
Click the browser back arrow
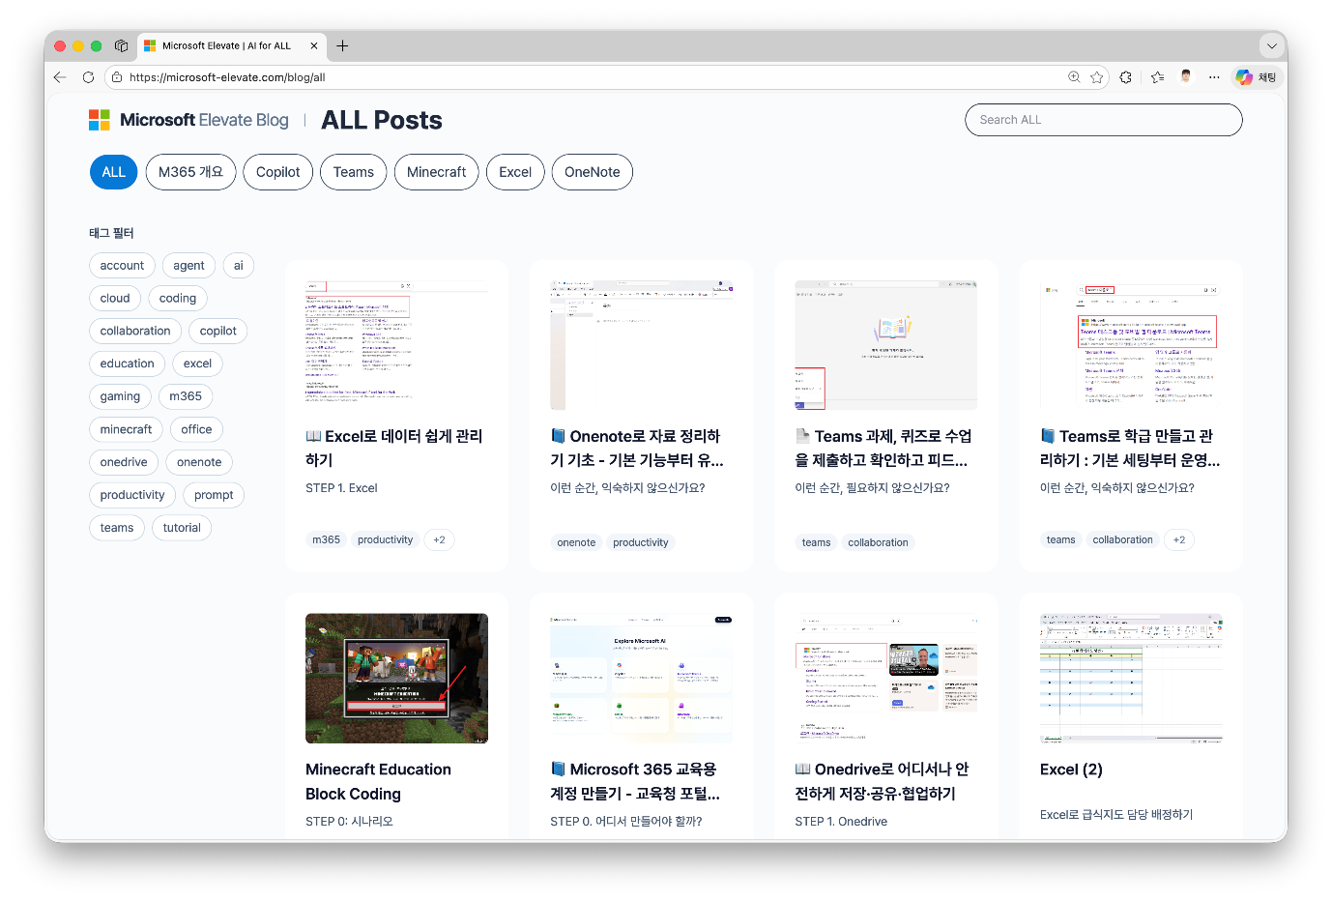click(x=60, y=77)
